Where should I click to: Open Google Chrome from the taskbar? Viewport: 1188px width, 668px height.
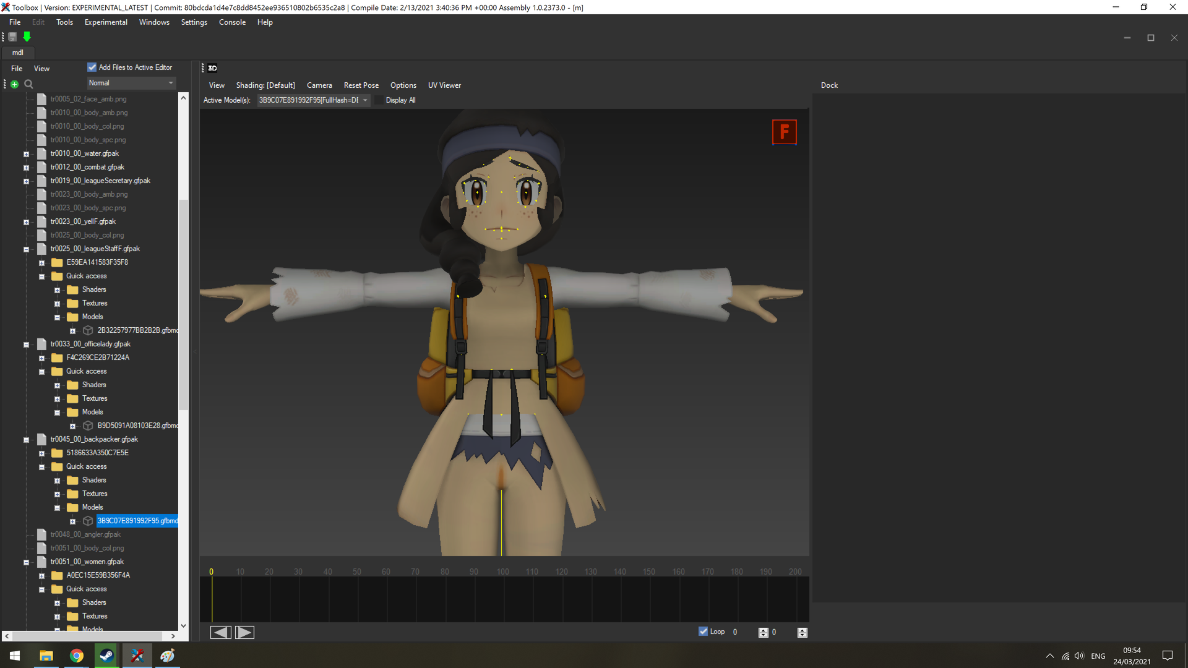pyautogui.click(x=77, y=656)
